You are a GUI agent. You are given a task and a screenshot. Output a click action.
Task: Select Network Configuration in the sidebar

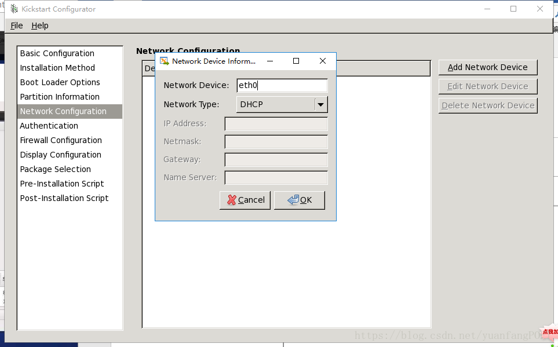click(x=70, y=111)
